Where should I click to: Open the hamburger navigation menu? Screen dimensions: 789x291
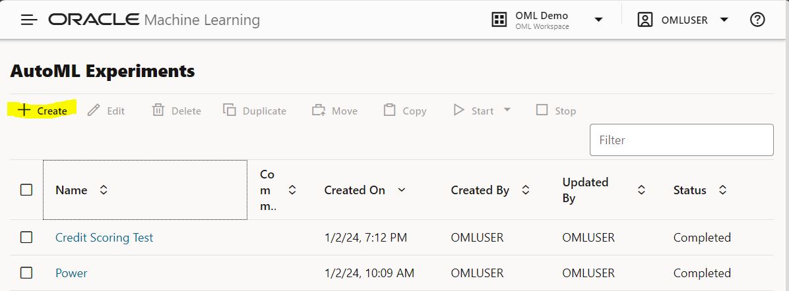pos(29,20)
